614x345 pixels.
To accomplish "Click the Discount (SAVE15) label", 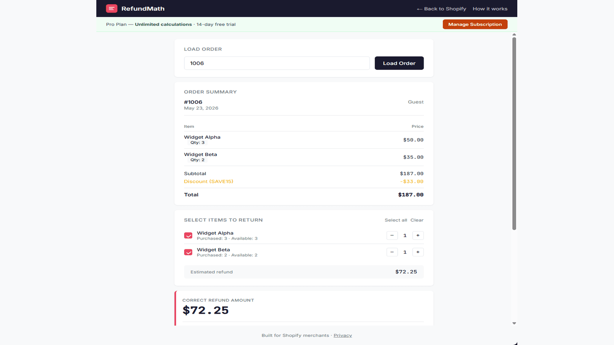I will [x=208, y=181].
